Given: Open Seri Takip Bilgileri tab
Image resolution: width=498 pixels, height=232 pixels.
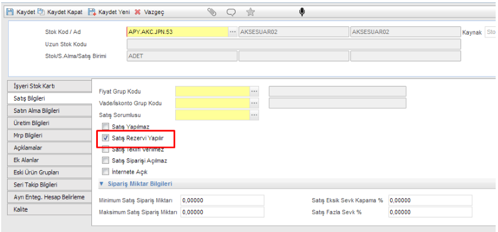Looking at the screenshot, I should tap(49, 185).
